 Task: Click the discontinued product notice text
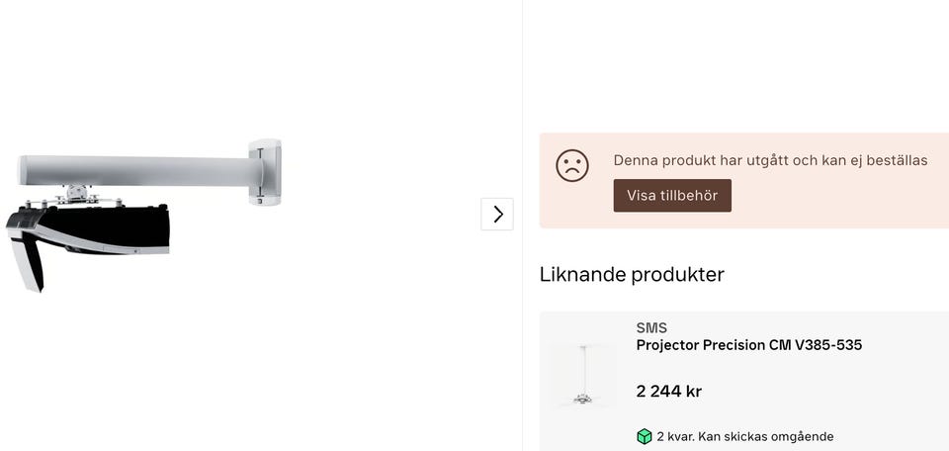point(770,160)
